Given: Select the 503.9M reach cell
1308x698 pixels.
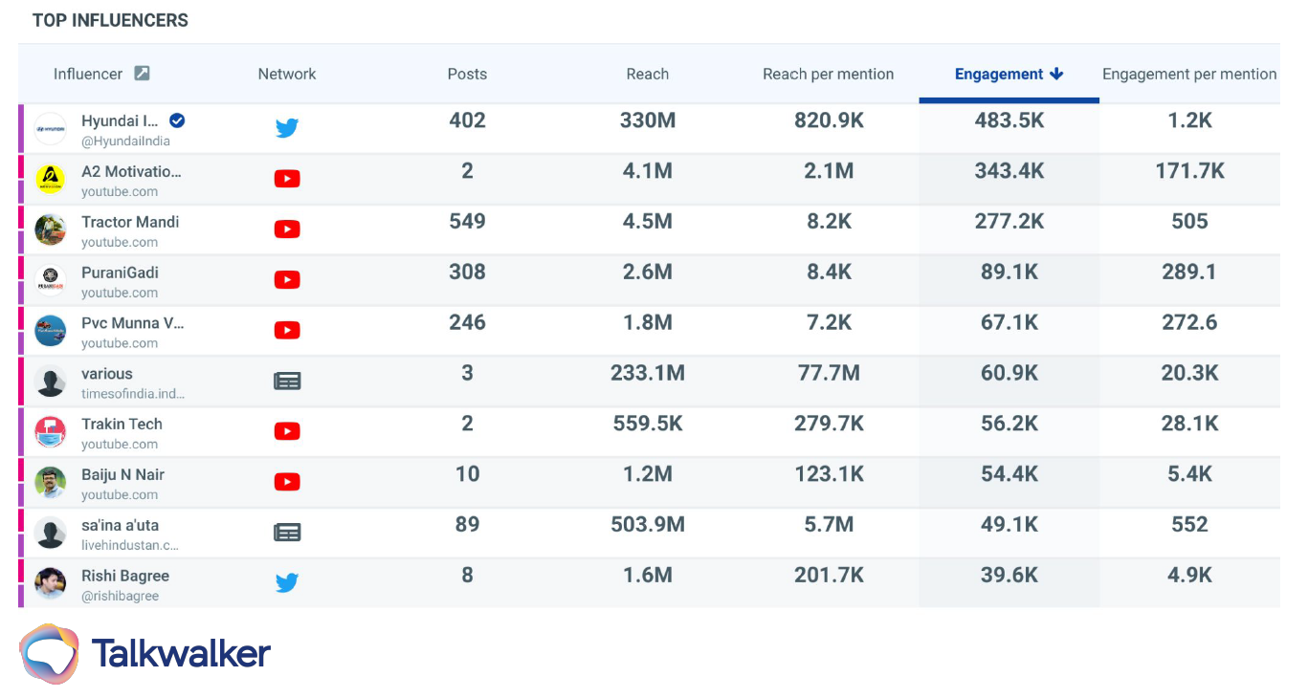Looking at the screenshot, I should pyautogui.click(x=648, y=524).
